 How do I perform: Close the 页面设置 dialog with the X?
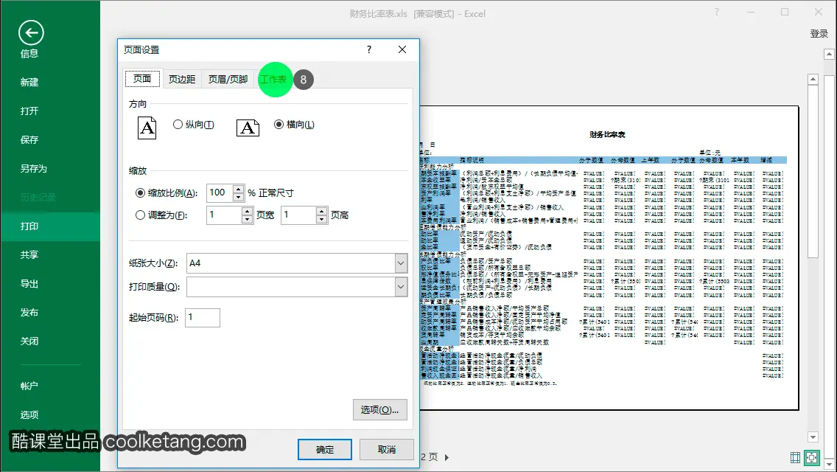[x=402, y=49]
